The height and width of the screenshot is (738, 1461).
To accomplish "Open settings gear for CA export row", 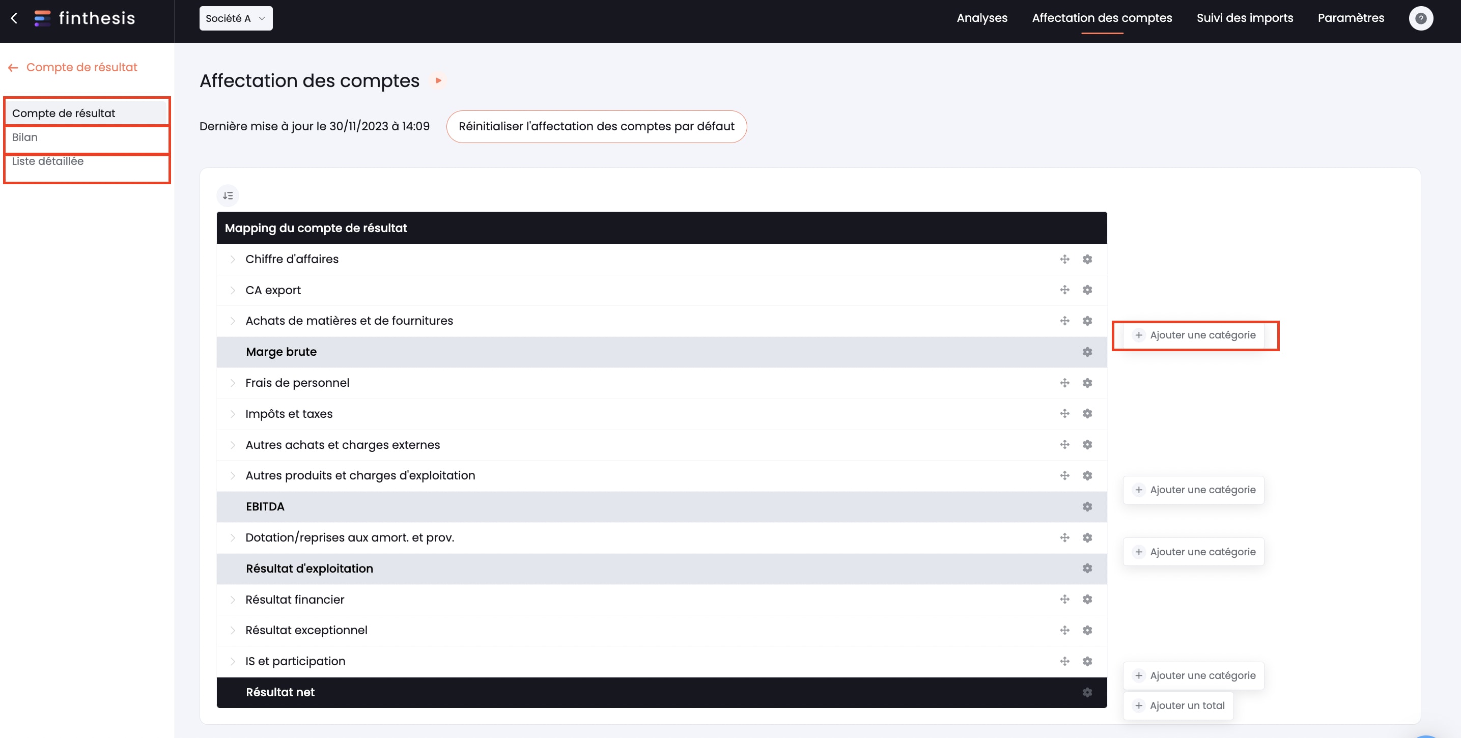I will pos(1087,290).
